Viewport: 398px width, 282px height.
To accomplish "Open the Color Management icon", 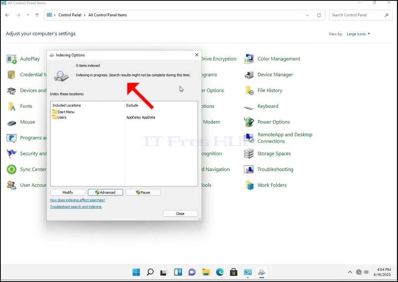I will pyautogui.click(x=249, y=59).
